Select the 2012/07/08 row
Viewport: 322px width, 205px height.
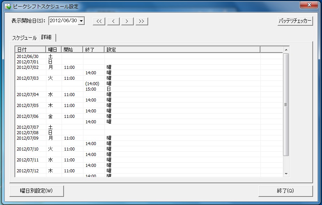(149, 133)
